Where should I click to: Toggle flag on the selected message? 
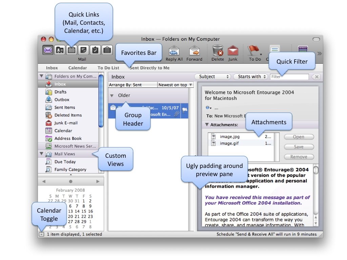coord(185,109)
